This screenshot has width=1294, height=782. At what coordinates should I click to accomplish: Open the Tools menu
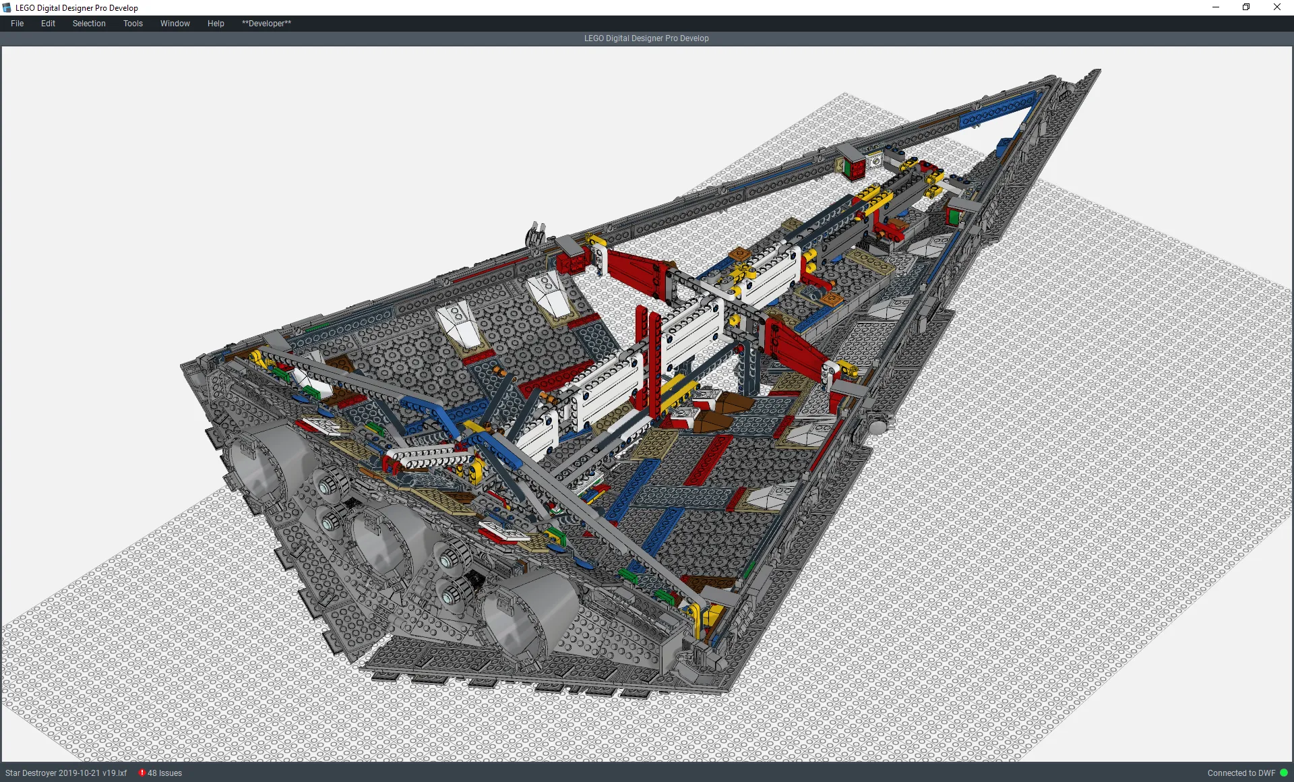133,24
